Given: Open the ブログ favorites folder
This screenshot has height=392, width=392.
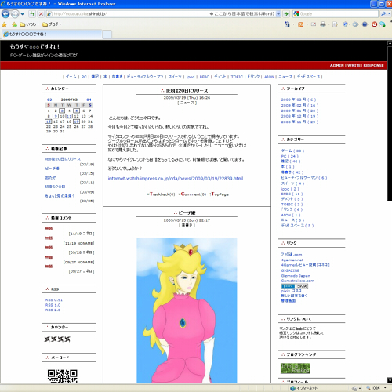Looking at the screenshot, I should [52, 24].
